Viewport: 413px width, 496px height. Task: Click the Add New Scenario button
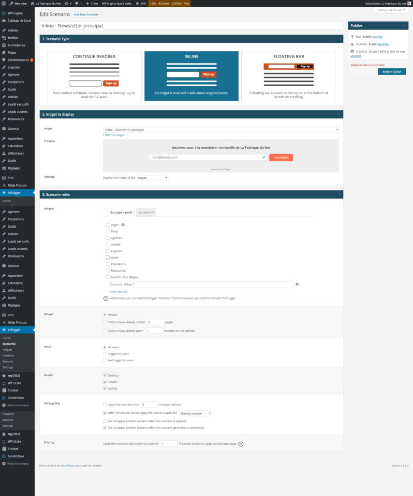86,15
